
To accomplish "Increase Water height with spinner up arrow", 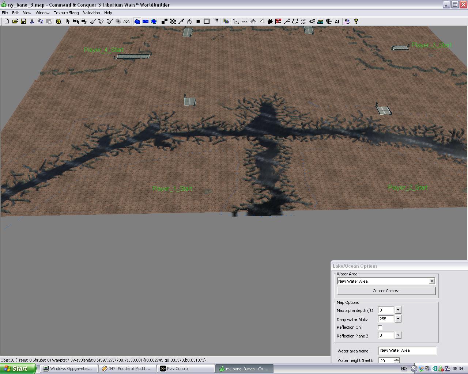I will point(397,359).
